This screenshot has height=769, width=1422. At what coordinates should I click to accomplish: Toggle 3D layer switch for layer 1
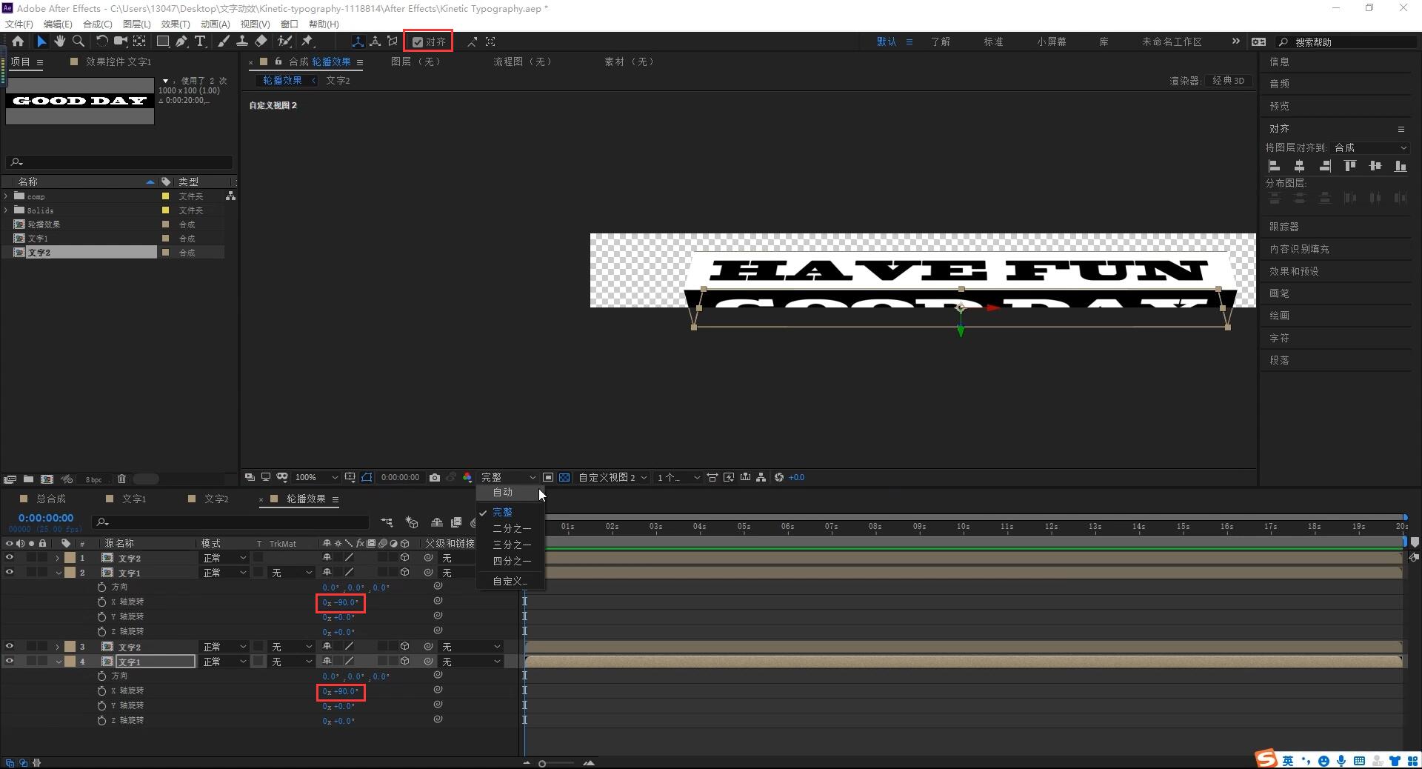[404, 558]
